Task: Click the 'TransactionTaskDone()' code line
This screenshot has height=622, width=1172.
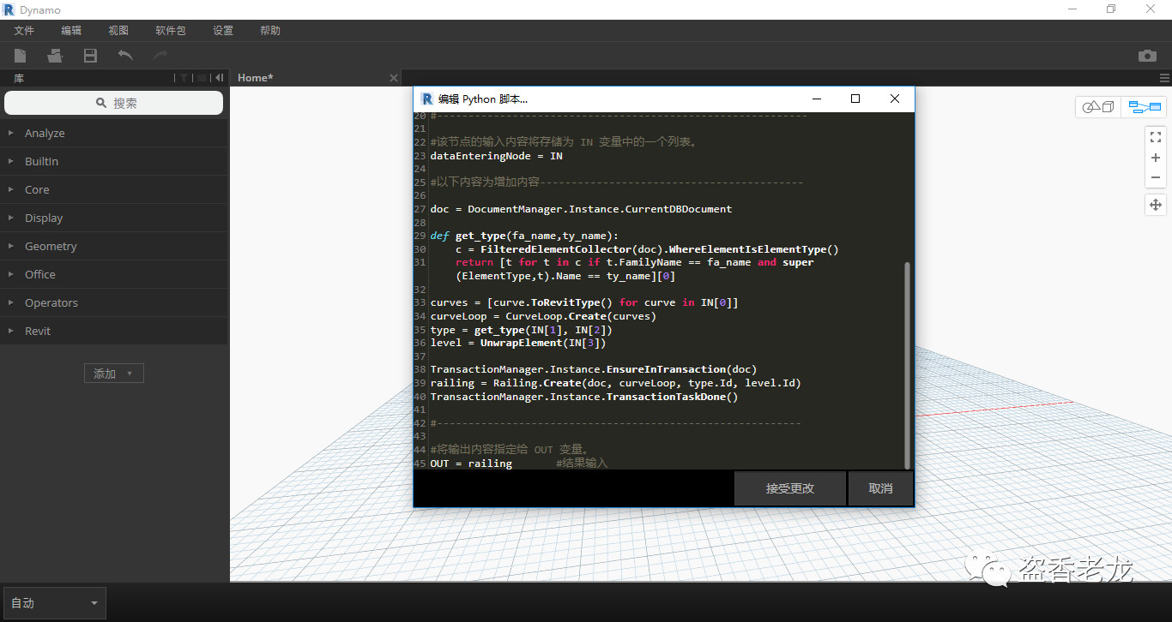Action: [x=584, y=397]
